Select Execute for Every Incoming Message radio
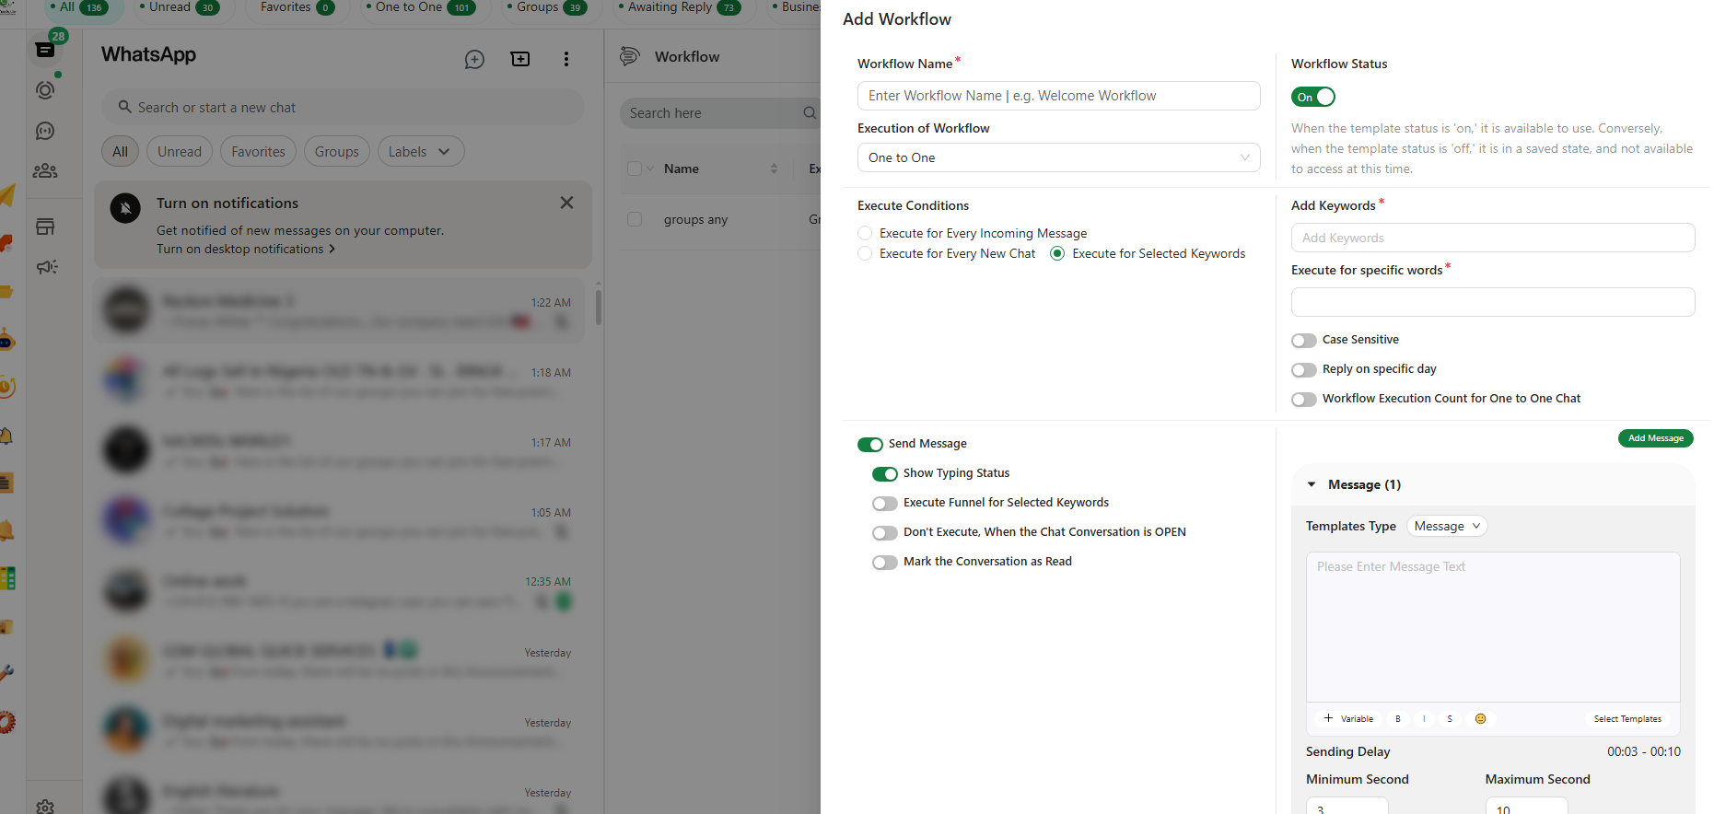The height and width of the screenshot is (814, 1714). pos(865,233)
